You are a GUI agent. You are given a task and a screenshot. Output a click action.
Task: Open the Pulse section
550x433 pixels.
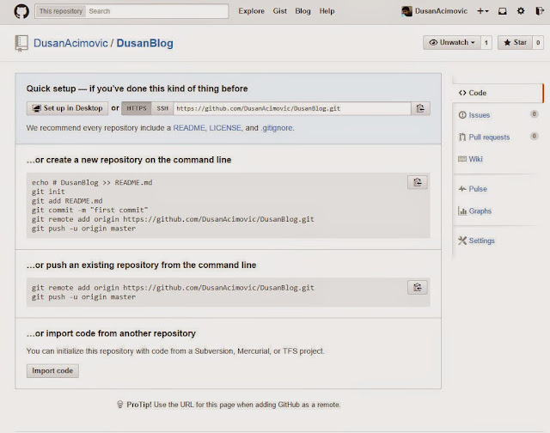click(x=473, y=189)
